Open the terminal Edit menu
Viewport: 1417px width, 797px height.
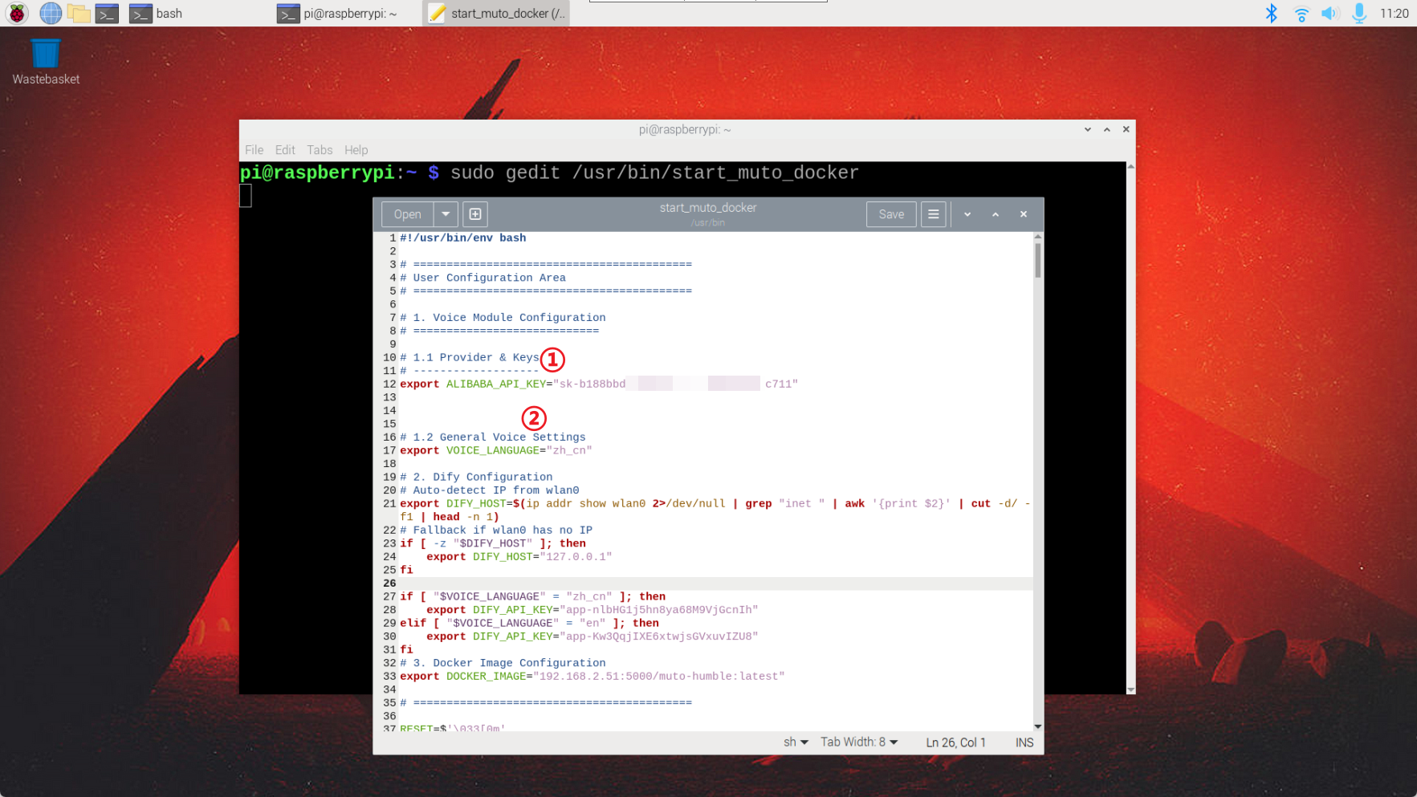pyautogui.click(x=285, y=150)
